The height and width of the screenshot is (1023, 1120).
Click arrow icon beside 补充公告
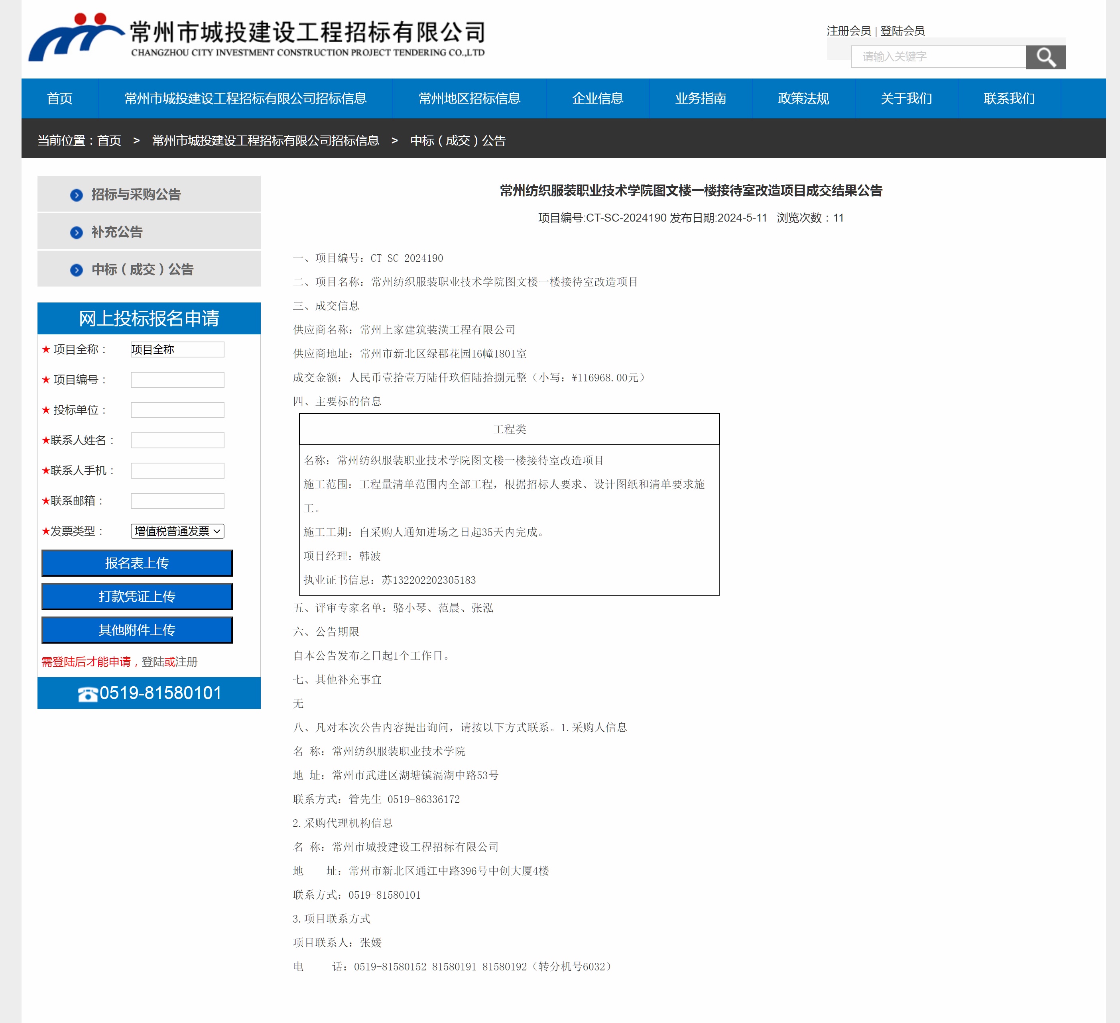pyautogui.click(x=77, y=233)
